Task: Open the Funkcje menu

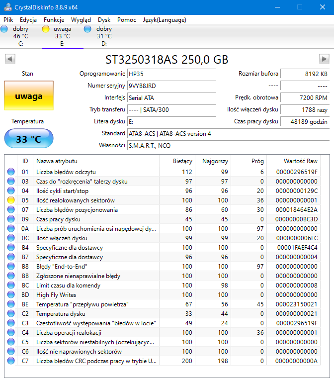Action: pyautogui.click(x=54, y=20)
